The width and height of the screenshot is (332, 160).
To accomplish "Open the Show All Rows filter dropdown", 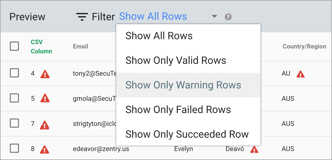I will pos(153,16).
